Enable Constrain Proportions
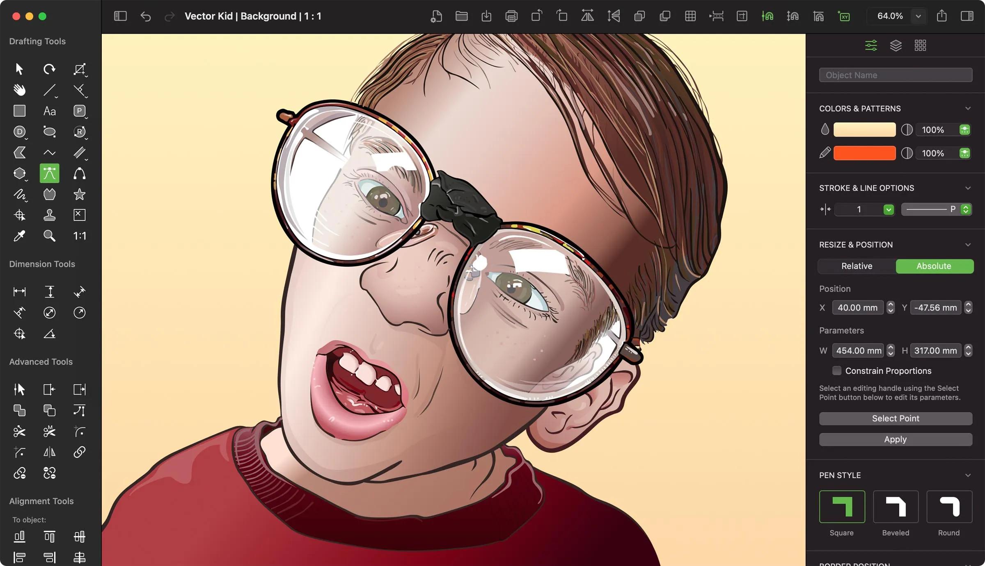This screenshot has width=985, height=566. point(836,371)
